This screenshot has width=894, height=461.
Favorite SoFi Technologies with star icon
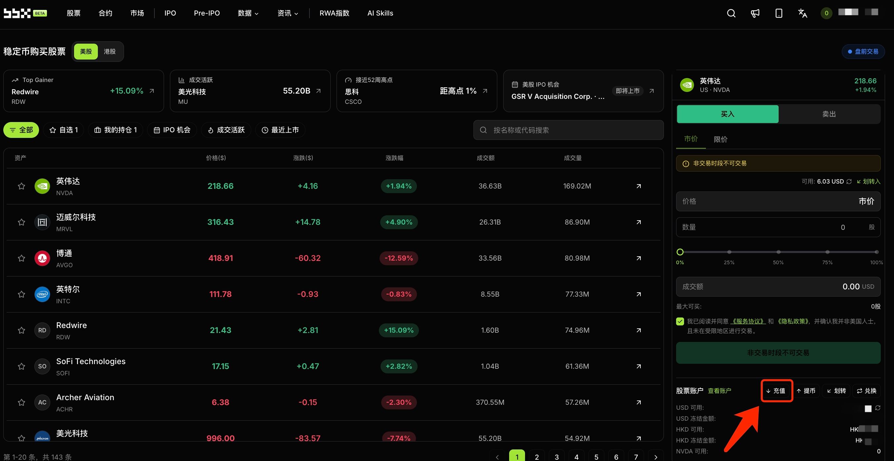coord(21,366)
